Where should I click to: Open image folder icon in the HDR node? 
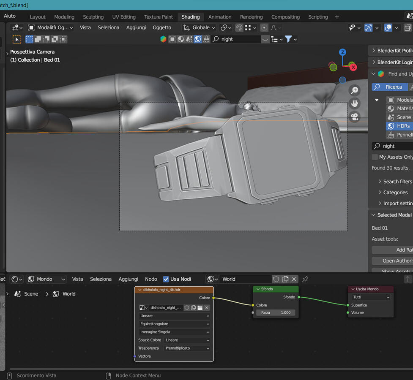point(200,308)
